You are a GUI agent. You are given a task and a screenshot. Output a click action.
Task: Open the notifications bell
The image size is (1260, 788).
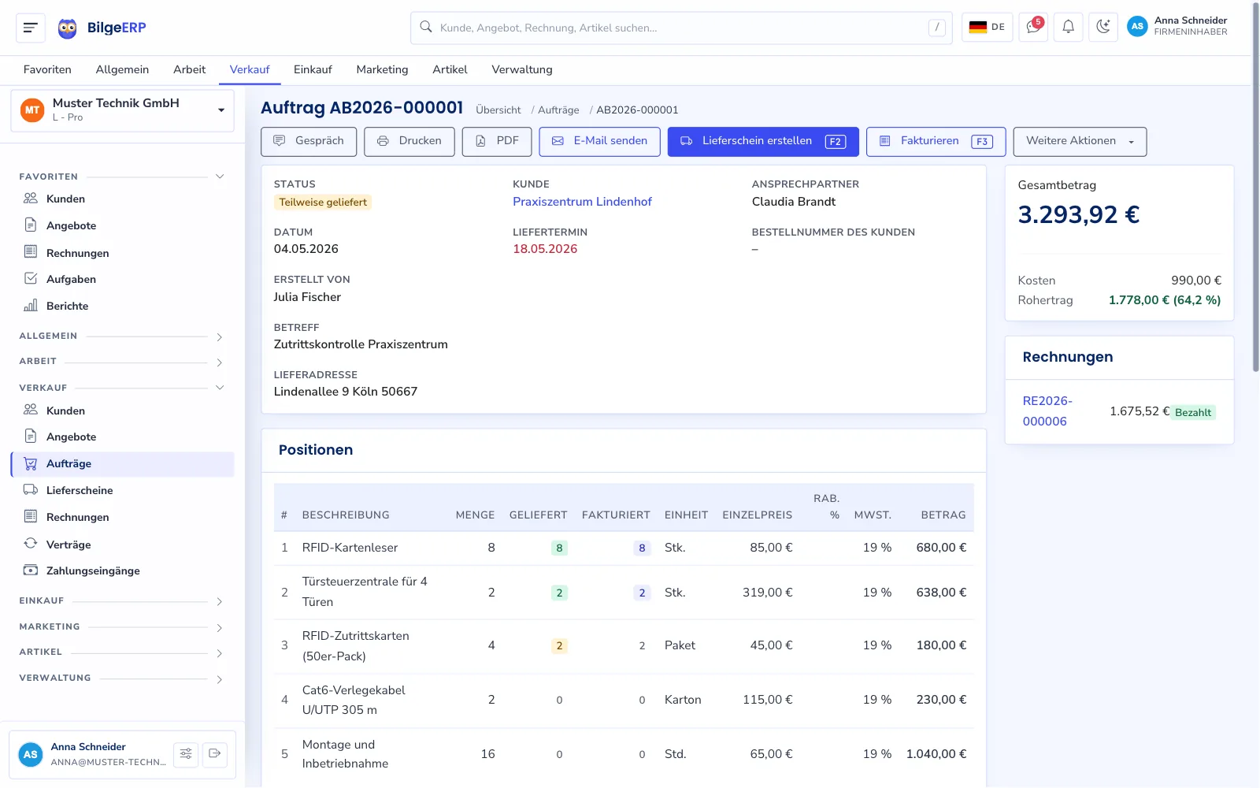coord(1068,27)
